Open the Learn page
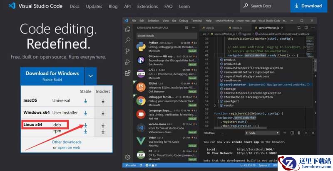This screenshot has height=171, width=333. point(184,6)
